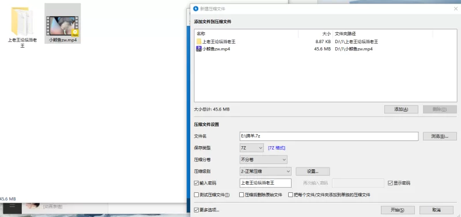Click the 文件名 path input field
Viewport: 461px width, 217px height.
[x=329, y=136]
